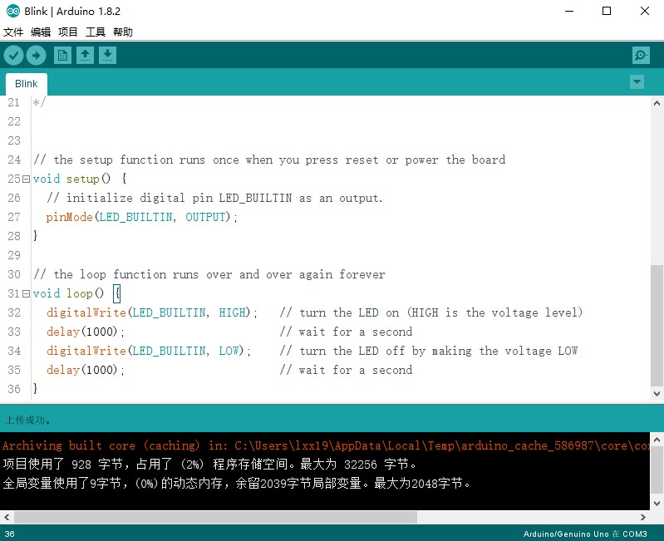This screenshot has height=541, width=664.
Task: Open the 帮助 menu
Action: pyautogui.click(x=123, y=32)
